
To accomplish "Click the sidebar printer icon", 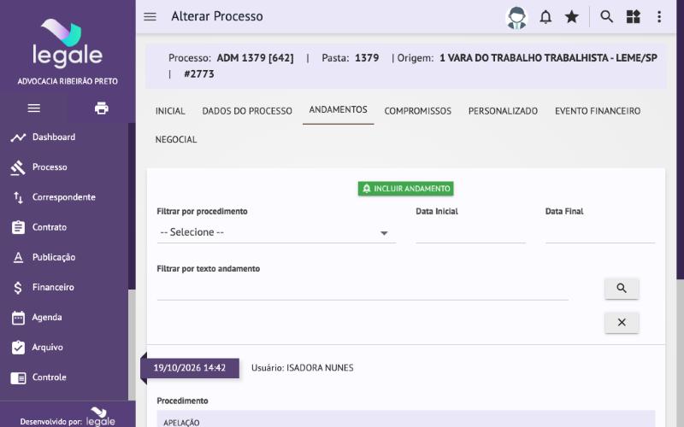I will point(102,108).
